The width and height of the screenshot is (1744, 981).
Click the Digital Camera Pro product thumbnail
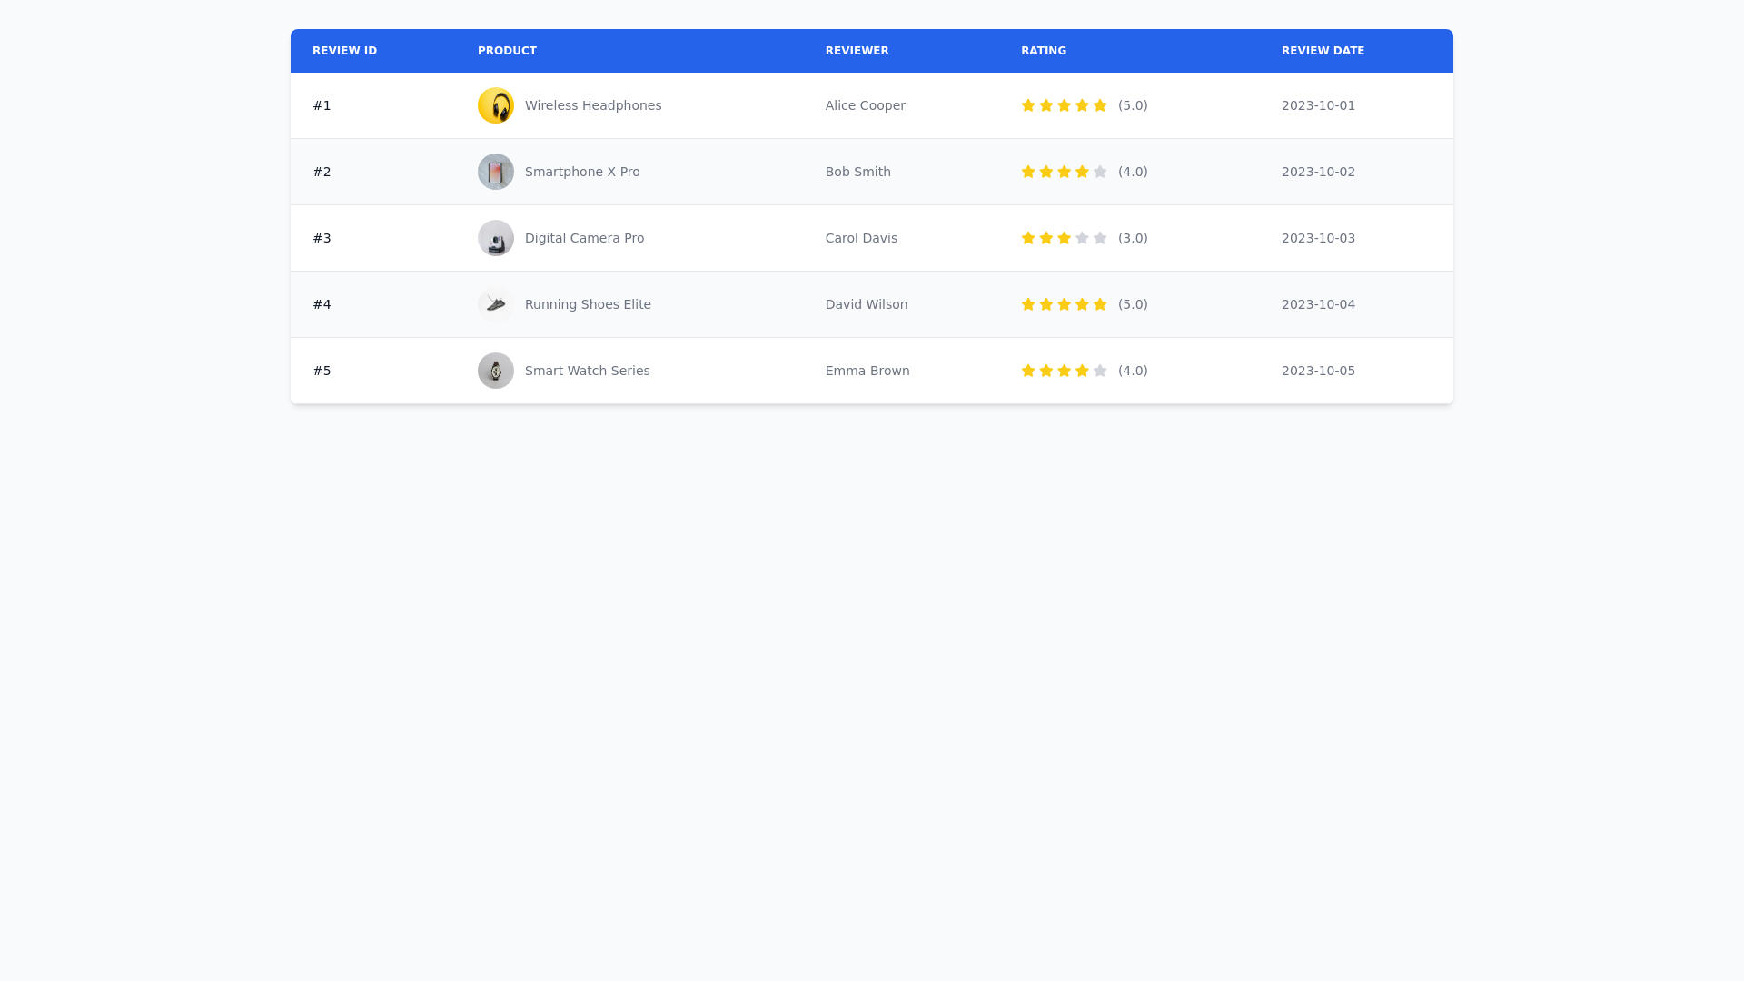coord(496,238)
